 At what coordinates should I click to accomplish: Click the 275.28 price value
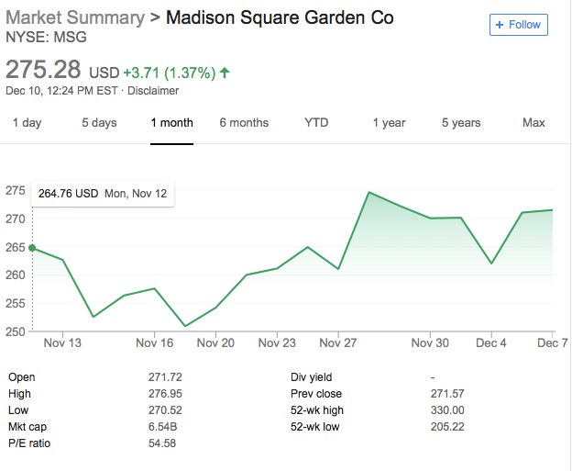[x=43, y=69]
